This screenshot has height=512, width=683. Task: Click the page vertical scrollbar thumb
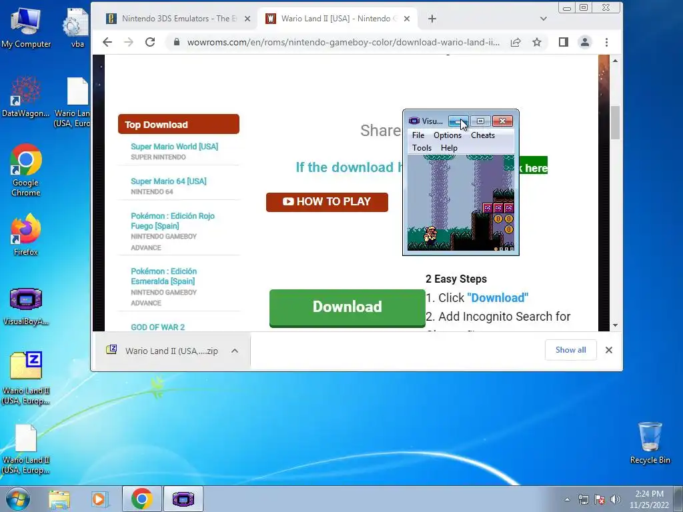tap(615, 123)
